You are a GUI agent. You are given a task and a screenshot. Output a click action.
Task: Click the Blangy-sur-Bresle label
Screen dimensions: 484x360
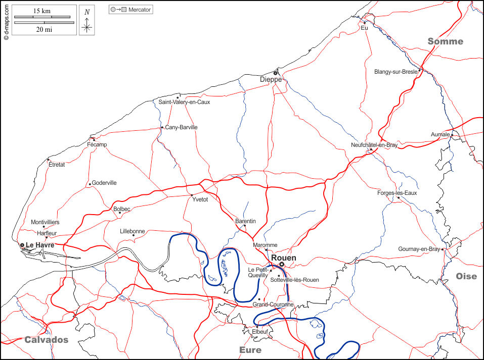point(396,72)
